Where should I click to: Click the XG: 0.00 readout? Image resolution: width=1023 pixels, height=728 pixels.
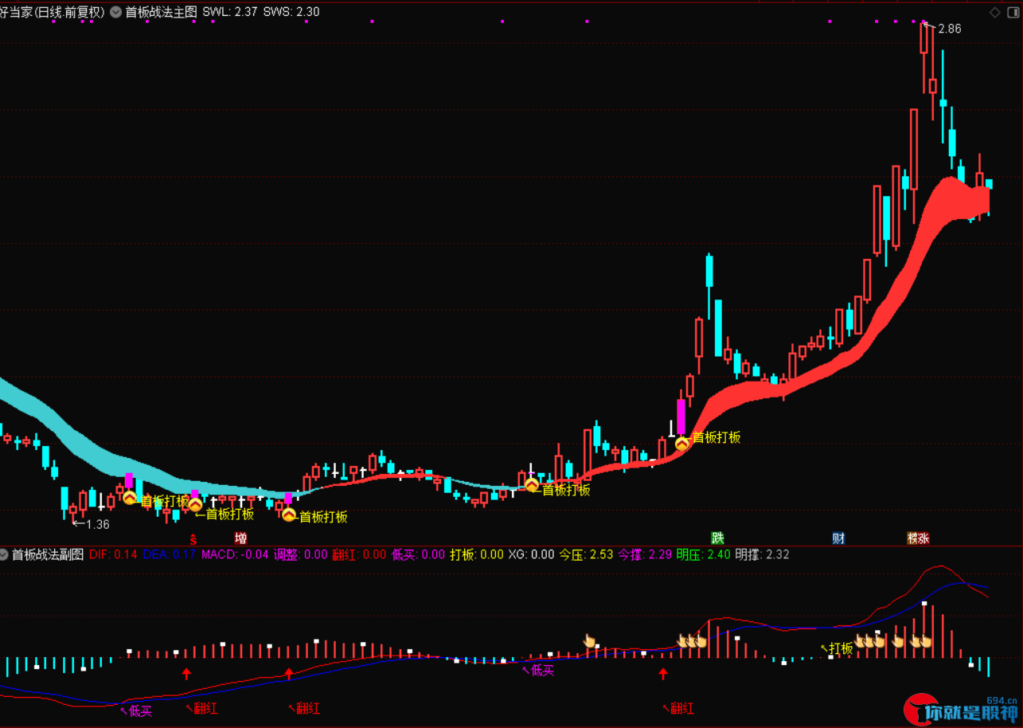pyautogui.click(x=532, y=554)
